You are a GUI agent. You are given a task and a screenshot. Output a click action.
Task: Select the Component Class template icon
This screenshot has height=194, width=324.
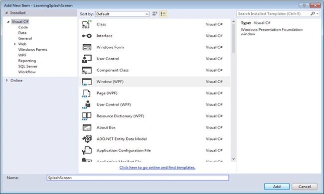coord(87,70)
